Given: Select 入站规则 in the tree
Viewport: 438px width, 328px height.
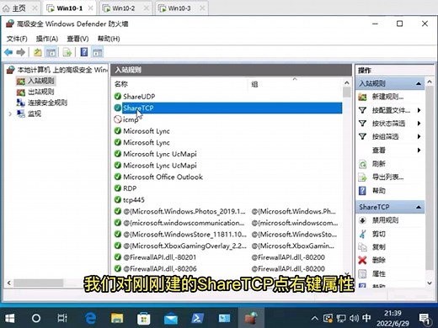Looking at the screenshot, I should pyautogui.click(x=41, y=81).
